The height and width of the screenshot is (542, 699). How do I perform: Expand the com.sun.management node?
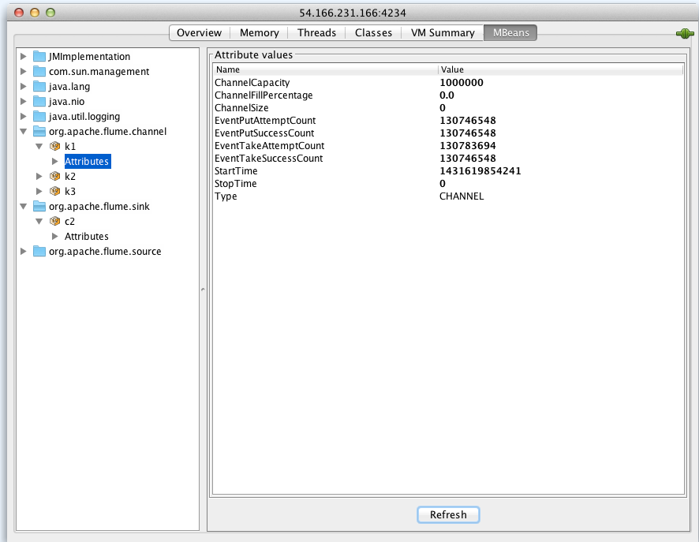click(23, 72)
